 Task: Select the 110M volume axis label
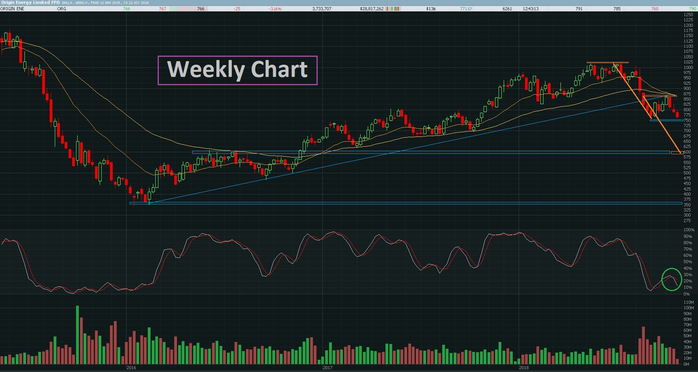[689, 303]
